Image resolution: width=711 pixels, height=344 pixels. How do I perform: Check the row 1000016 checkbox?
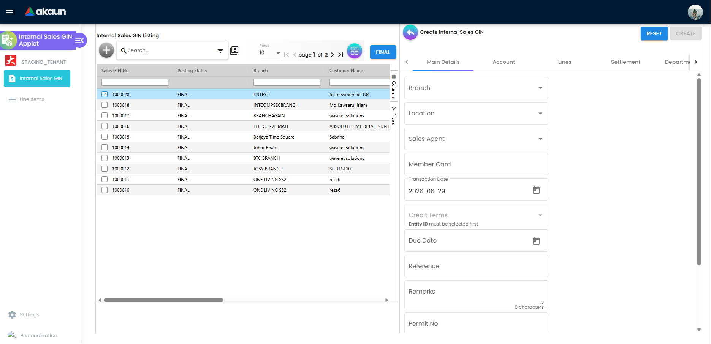click(x=105, y=126)
